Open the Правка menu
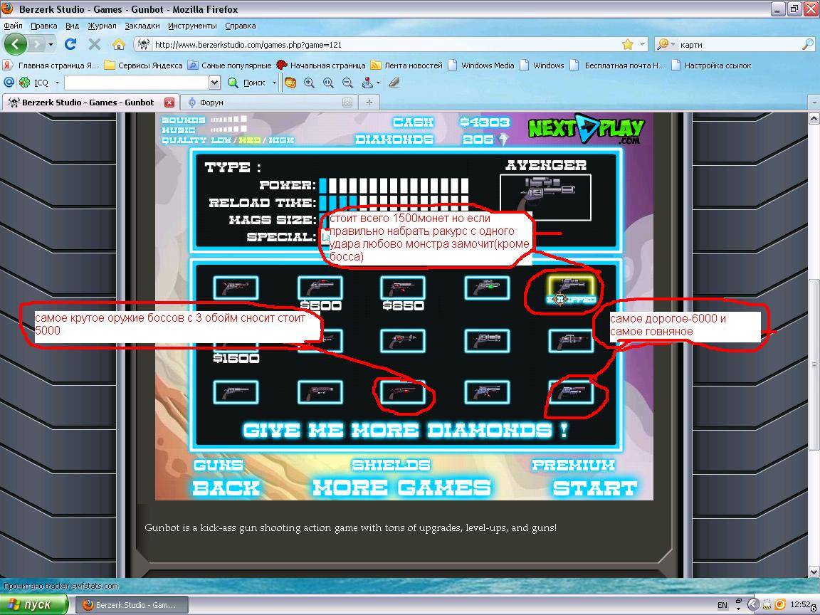Viewport: 820px width, 615px height. coord(44,26)
